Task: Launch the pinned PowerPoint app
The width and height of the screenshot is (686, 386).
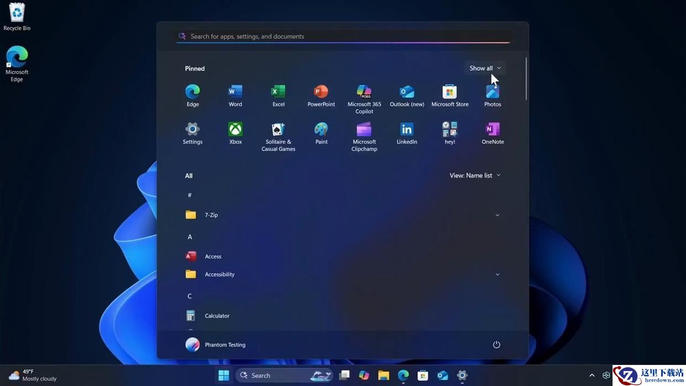Action: [x=321, y=96]
